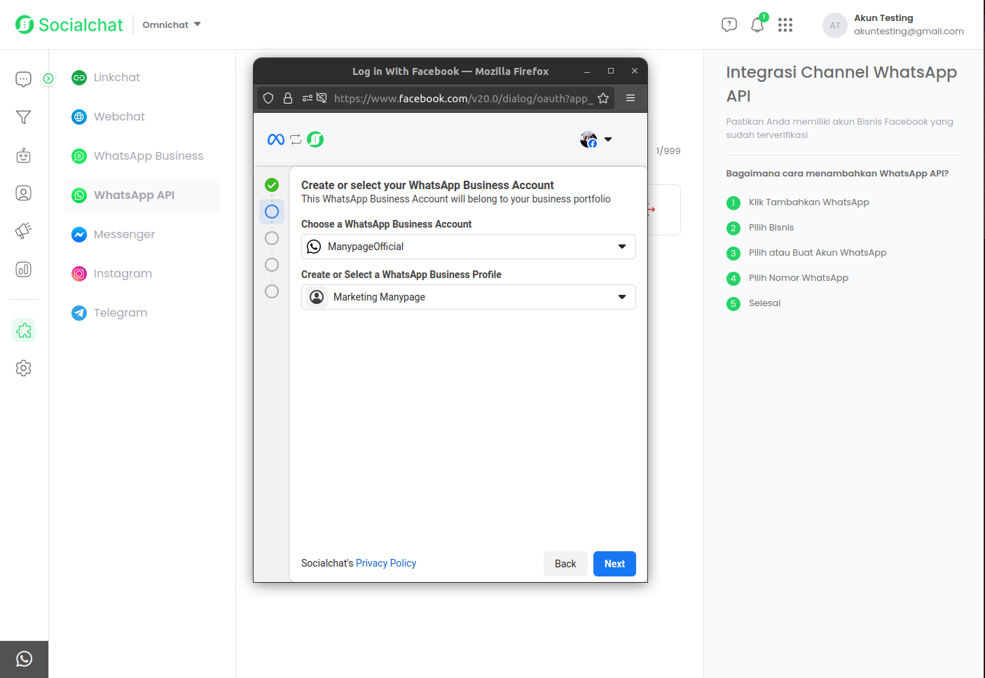
Task: Open the chatbot robot sidebar icon
Action: coord(23,155)
